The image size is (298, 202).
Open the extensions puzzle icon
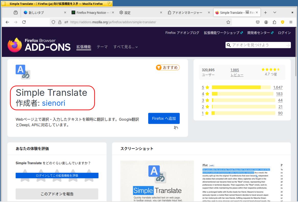coord(274,22)
